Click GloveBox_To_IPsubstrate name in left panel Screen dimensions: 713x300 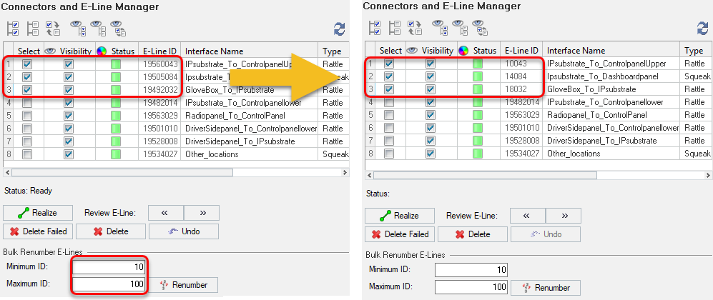tap(230, 90)
